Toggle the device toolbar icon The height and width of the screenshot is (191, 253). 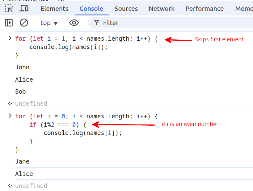pyautogui.click(x=24, y=9)
